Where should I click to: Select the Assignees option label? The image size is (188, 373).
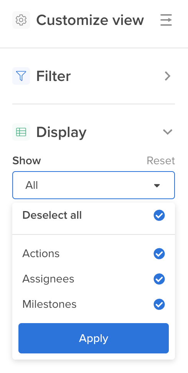pyautogui.click(x=48, y=279)
